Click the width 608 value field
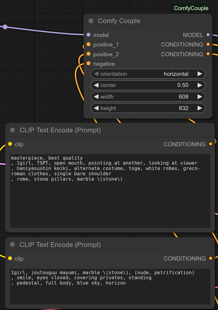The width and height of the screenshot is (218, 310). [x=148, y=97]
